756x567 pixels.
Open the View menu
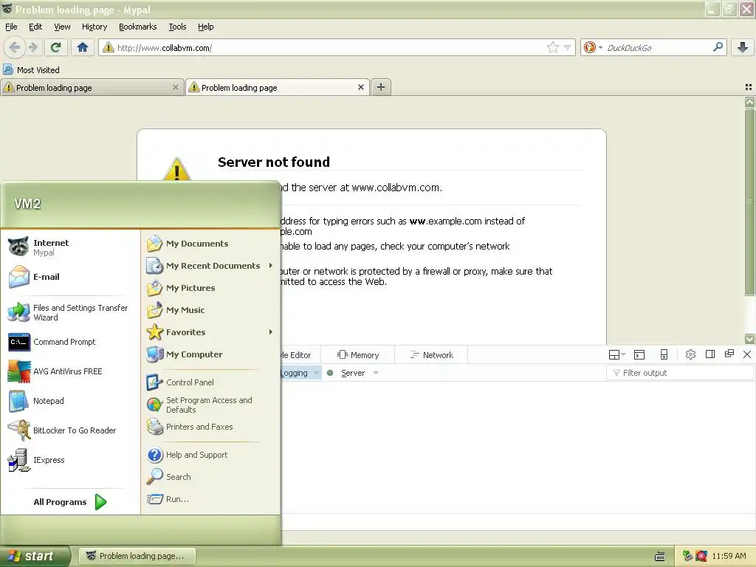coord(62,27)
